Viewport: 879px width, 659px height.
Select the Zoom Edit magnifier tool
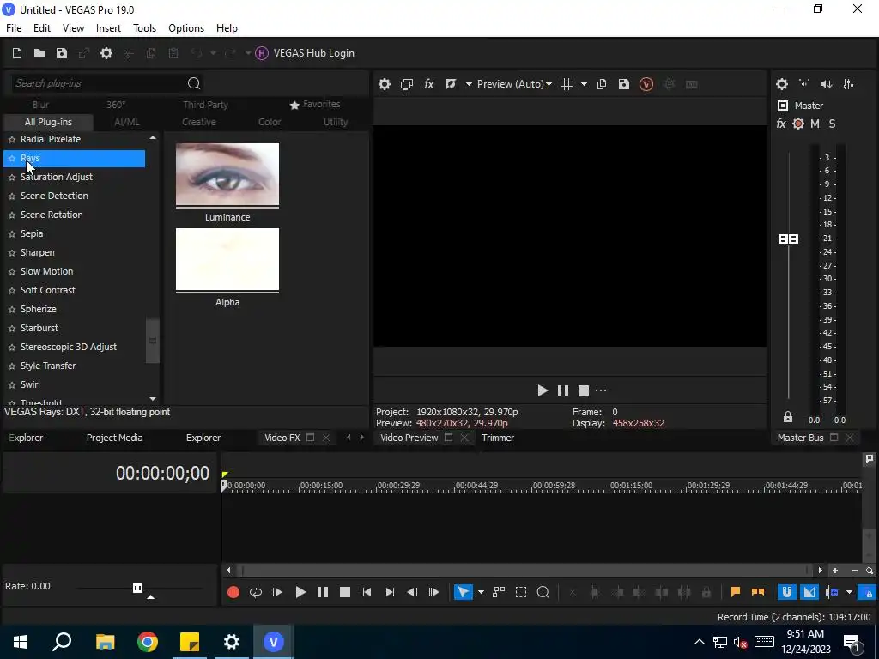point(543,592)
